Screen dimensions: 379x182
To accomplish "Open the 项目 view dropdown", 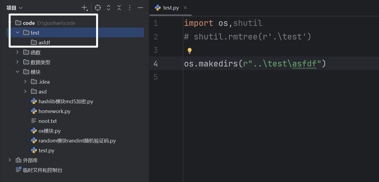I will point(14,8).
